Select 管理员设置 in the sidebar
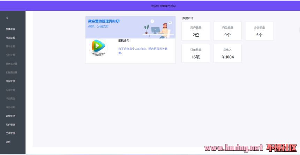300x155 pixels. coord(11,64)
